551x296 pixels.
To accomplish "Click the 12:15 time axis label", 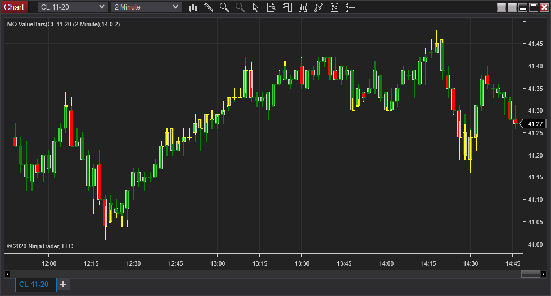I will (x=91, y=263).
